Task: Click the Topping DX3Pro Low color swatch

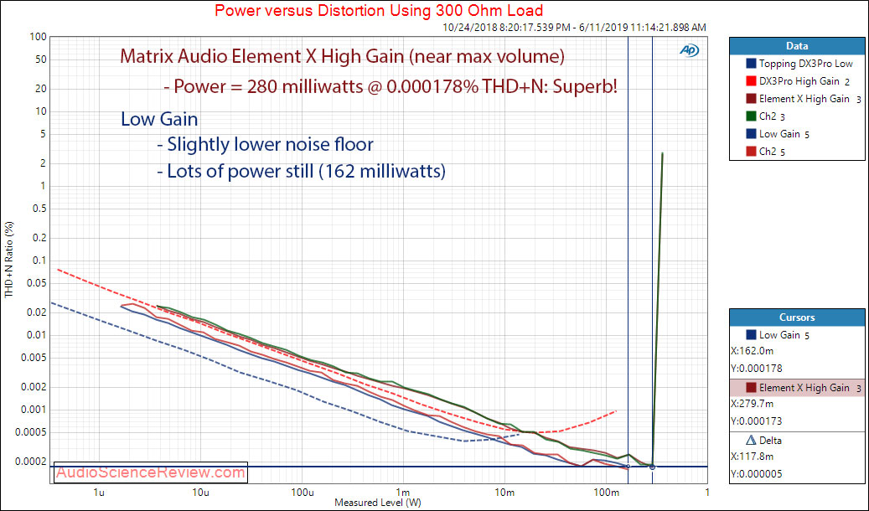Action: (x=751, y=64)
